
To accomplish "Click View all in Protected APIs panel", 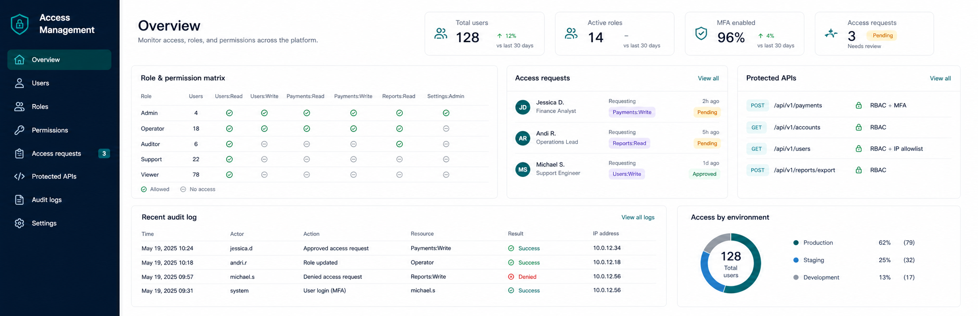I will point(940,78).
